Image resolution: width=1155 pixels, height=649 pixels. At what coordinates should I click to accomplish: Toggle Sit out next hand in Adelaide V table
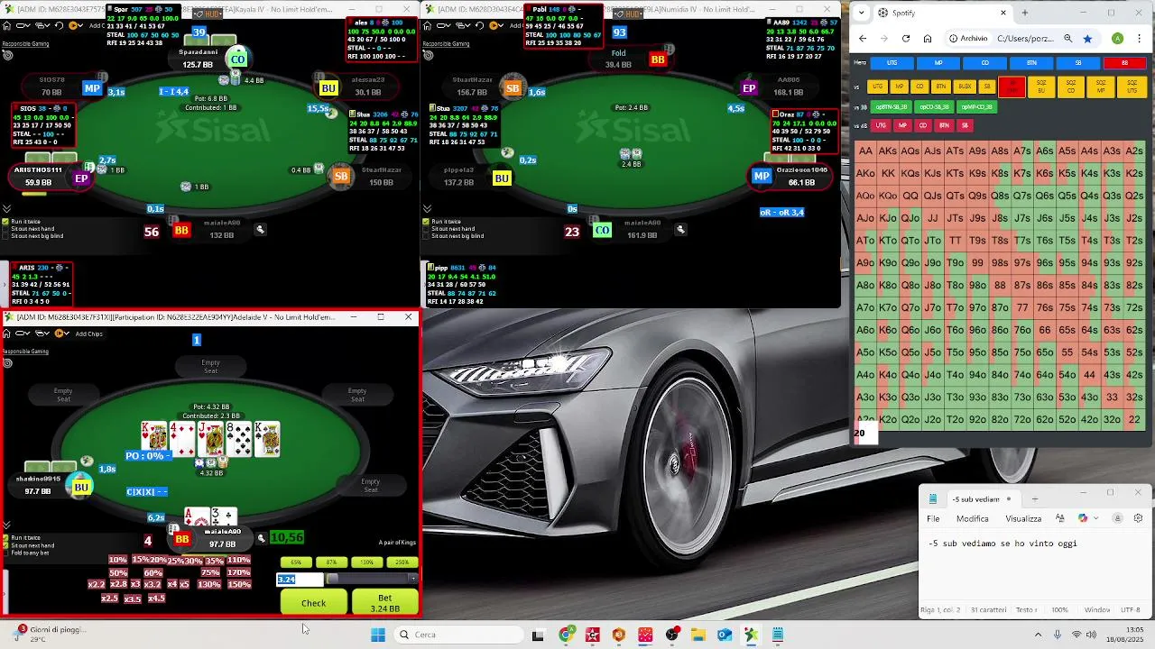point(6,545)
